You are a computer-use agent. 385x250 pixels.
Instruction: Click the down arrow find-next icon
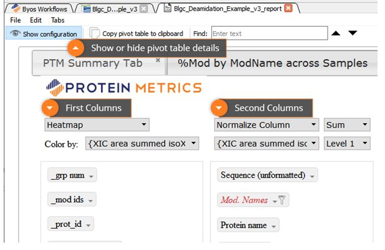coord(353,33)
